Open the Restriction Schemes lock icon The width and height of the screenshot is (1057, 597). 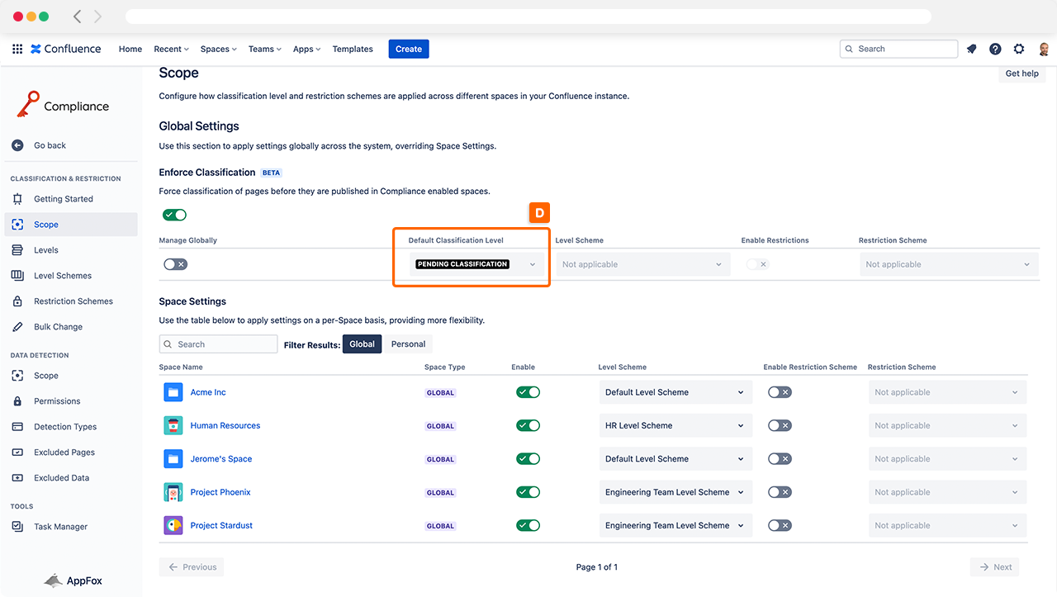(x=17, y=301)
